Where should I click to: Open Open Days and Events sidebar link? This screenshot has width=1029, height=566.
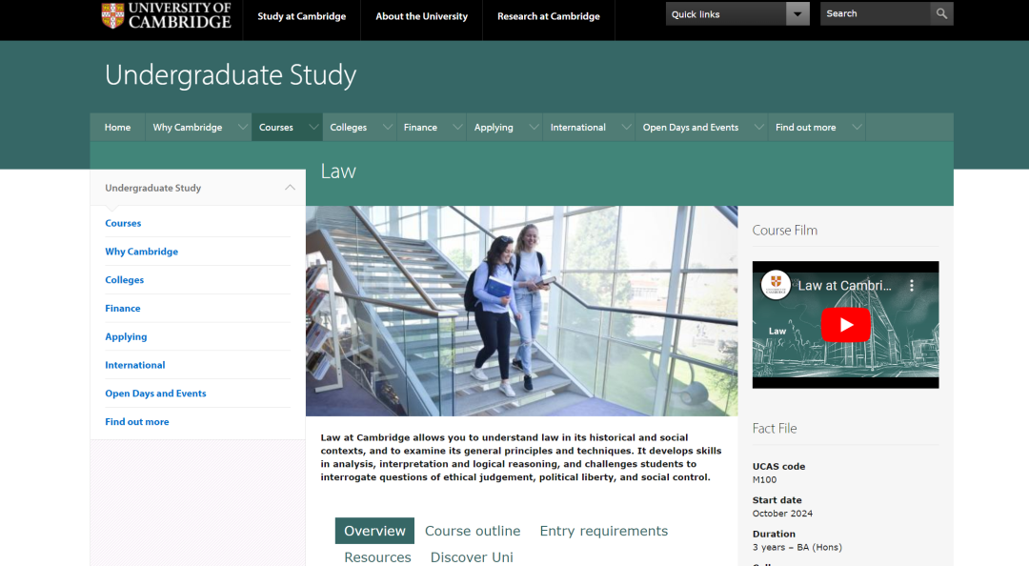click(x=155, y=394)
